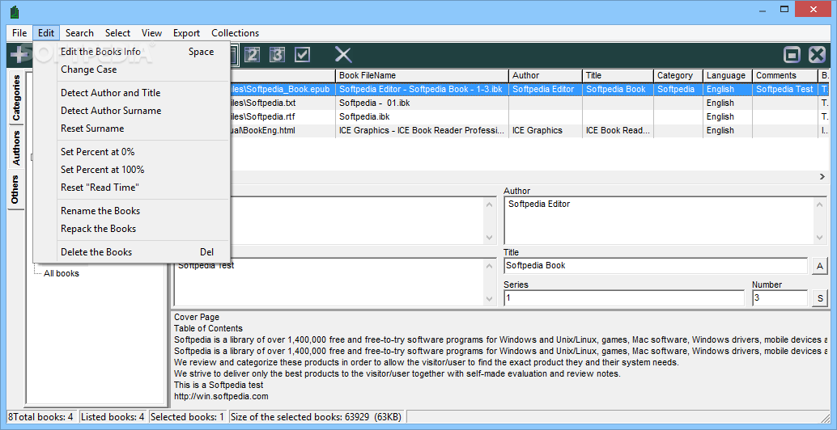Screen dimensions: 837x430
Task: Choose Edit the Books Info
Action: [132, 52]
